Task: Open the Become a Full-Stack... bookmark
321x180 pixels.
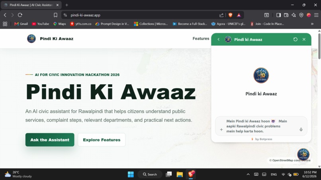Action: pos(190,24)
